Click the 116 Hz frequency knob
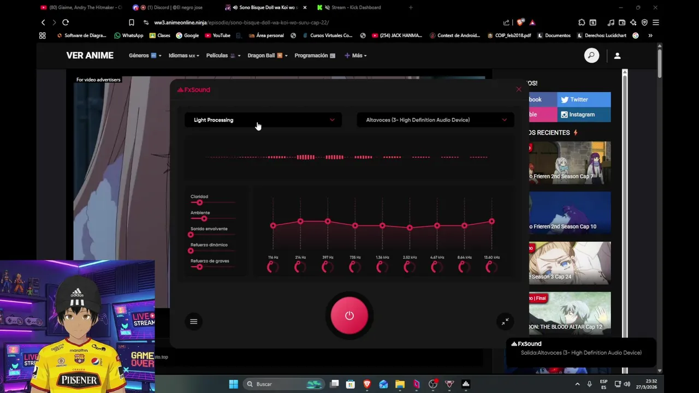This screenshot has height=393, width=699. tap(273, 267)
